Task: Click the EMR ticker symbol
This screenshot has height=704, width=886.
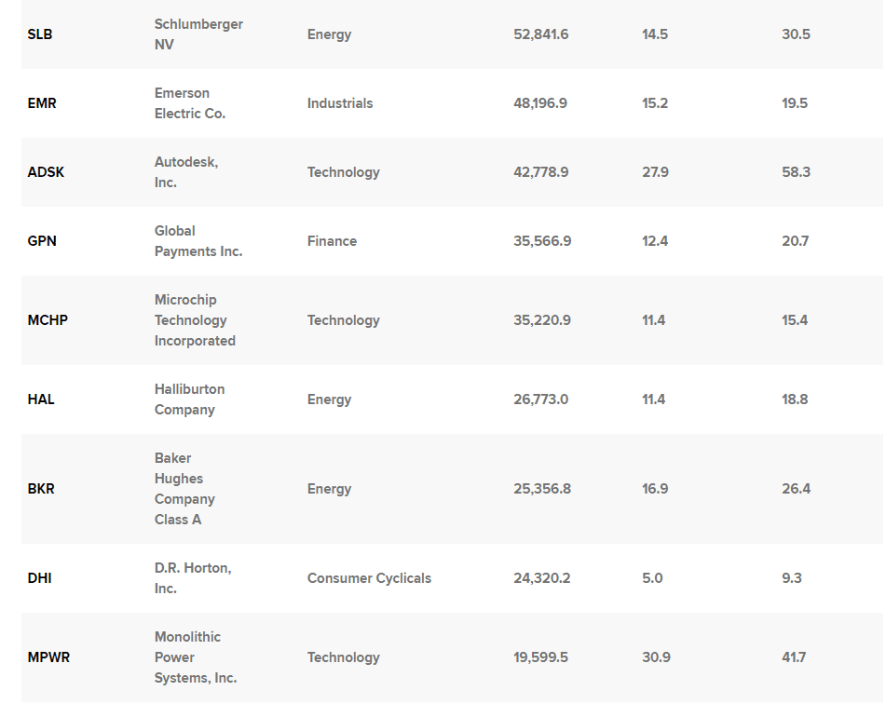Action: [x=42, y=103]
